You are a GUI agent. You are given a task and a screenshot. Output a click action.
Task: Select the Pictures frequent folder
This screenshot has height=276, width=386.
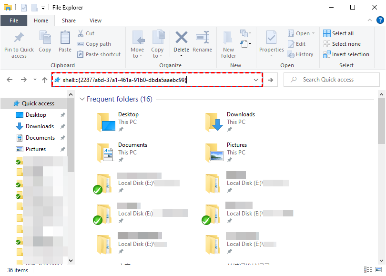[226, 153]
